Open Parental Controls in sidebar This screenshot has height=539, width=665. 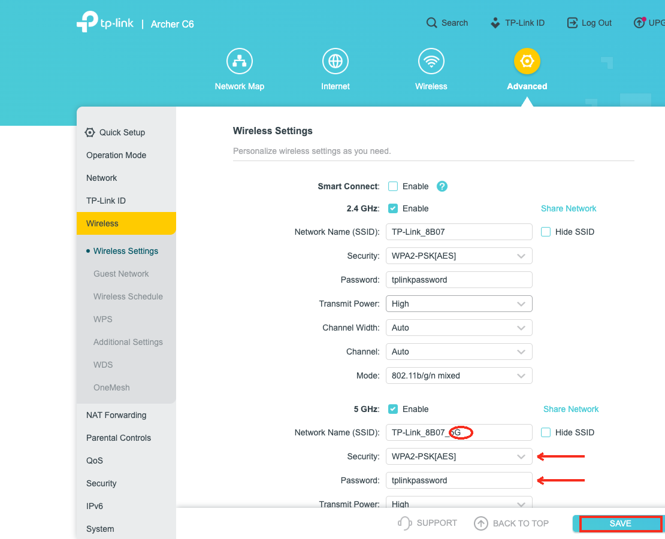pyautogui.click(x=119, y=438)
